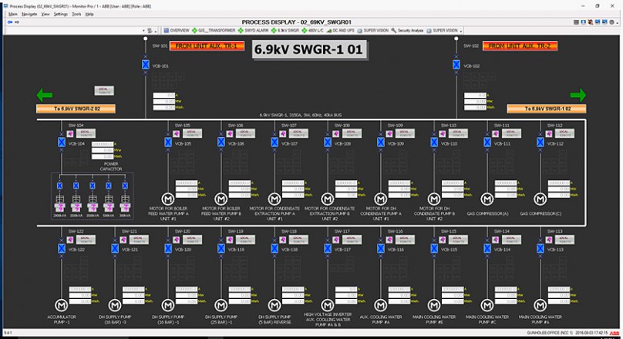Click motor icon for Aux. Cooling Water Pump #A
Image resolution: width=623 pixels, height=339 pixels.
click(381, 305)
